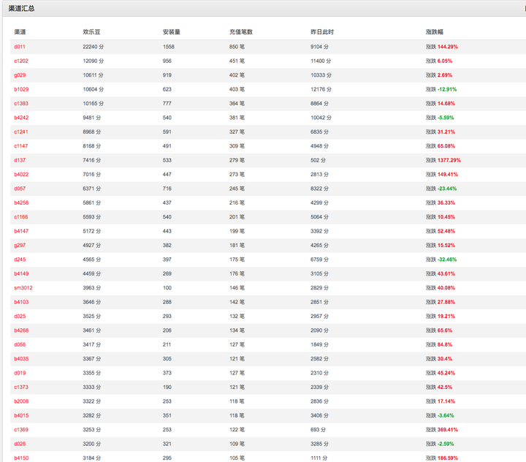Open channel link d026
526x462 pixels.
coord(20,444)
